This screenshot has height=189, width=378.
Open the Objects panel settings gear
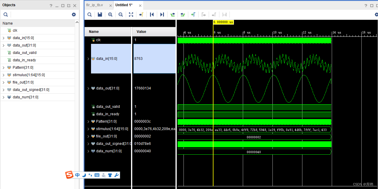[x=74, y=14]
